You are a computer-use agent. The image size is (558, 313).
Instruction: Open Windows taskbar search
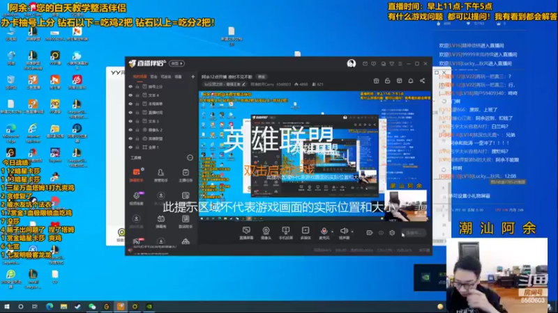21,306
